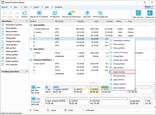The height and width of the screenshot is (115, 156).
Task: Open Cleanup and Optimization
Action: coord(71,15)
